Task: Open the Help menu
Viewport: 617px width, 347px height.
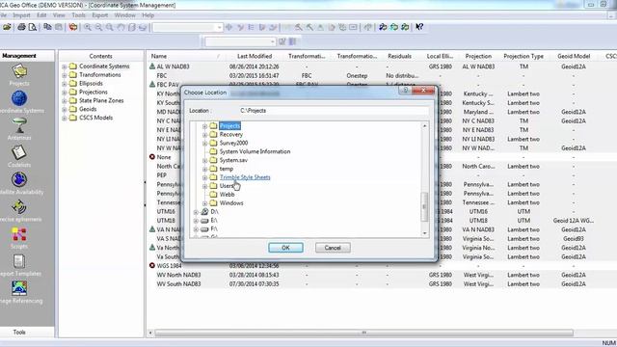Action: pyautogui.click(x=148, y=15)
